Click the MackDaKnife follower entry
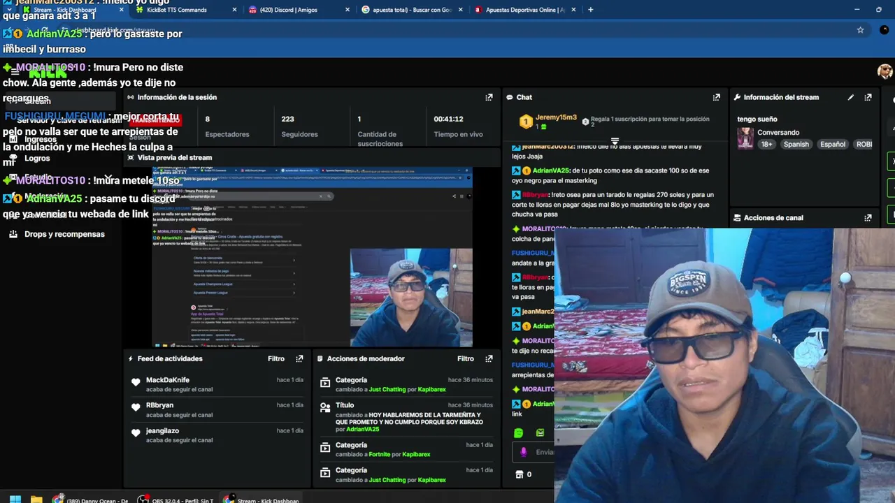Screen dimensions: 895x503 point(217,384)
